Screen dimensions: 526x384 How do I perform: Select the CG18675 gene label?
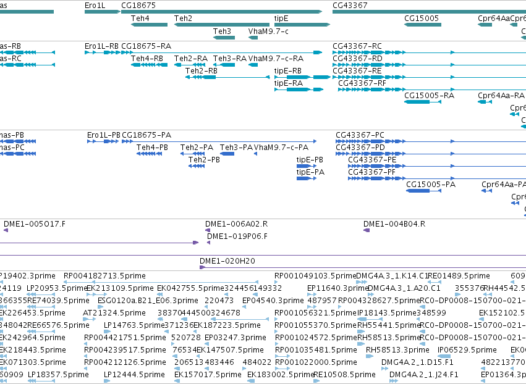138,6
